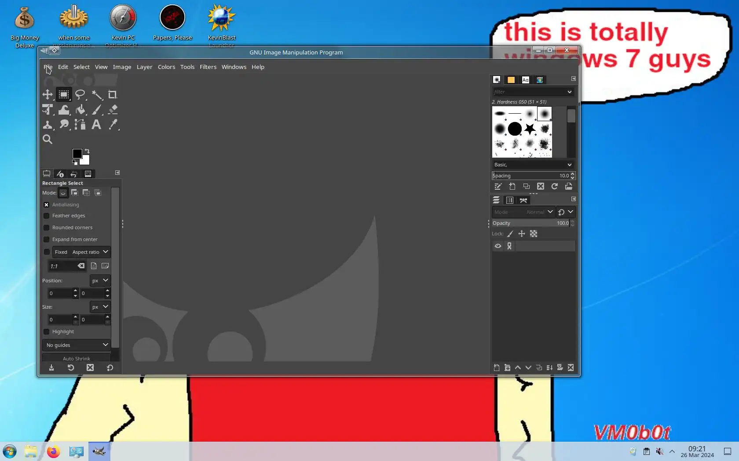Open the Colors menu

166,67
